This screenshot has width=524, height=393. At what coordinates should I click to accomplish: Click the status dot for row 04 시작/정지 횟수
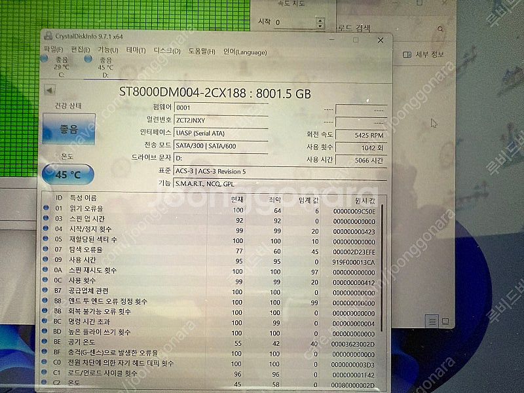(x=46, y=229)
